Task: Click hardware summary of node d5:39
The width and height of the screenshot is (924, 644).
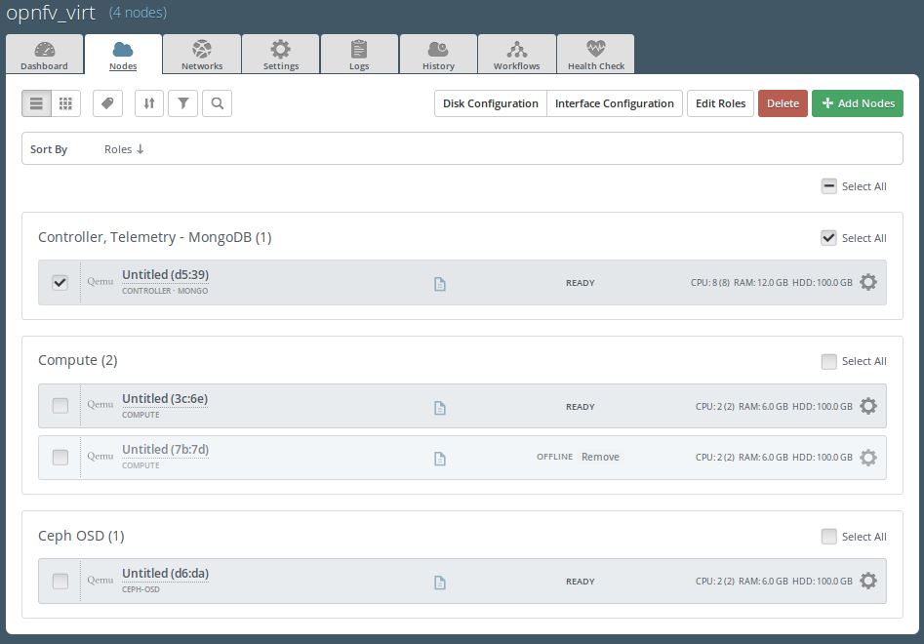Action: (x=772, y=283)
